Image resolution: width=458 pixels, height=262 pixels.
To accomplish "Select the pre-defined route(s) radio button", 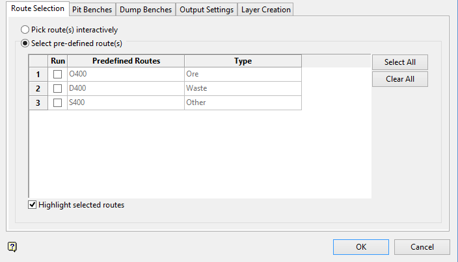I will point(25,44).
